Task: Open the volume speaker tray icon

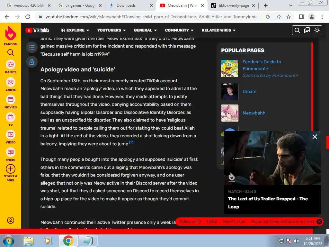Action: tap(296, 241)
